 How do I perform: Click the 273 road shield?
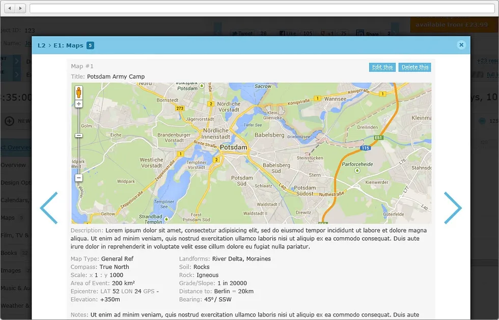[x=180, y=108]
